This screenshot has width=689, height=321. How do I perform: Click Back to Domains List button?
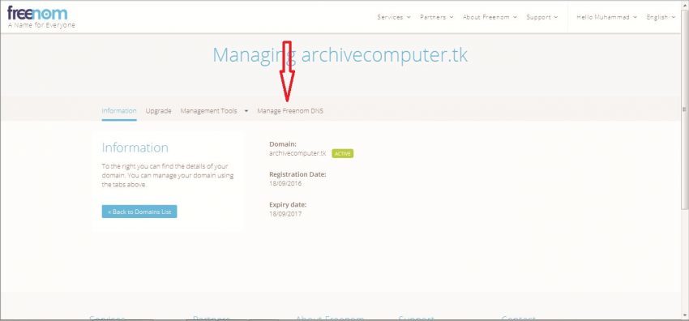pos(139,212)
